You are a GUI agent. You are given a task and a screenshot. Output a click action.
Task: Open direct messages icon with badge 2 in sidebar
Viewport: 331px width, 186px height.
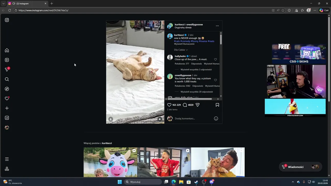(x=7, y=69)
